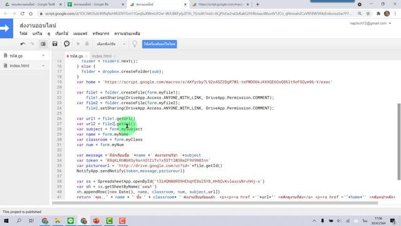
Task: Switch to the รหัส.gs editor tab
Action: 76,56
